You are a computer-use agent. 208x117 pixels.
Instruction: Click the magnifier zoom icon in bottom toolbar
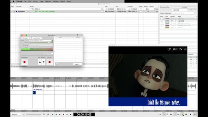(x=48, y=114)
